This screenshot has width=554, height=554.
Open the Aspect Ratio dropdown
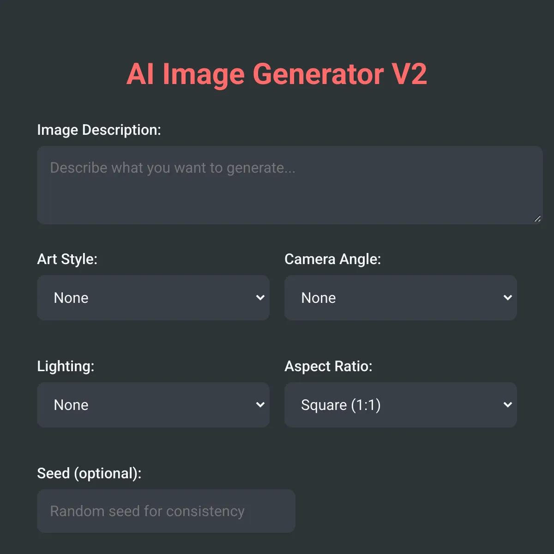click(x=401, y=405)
